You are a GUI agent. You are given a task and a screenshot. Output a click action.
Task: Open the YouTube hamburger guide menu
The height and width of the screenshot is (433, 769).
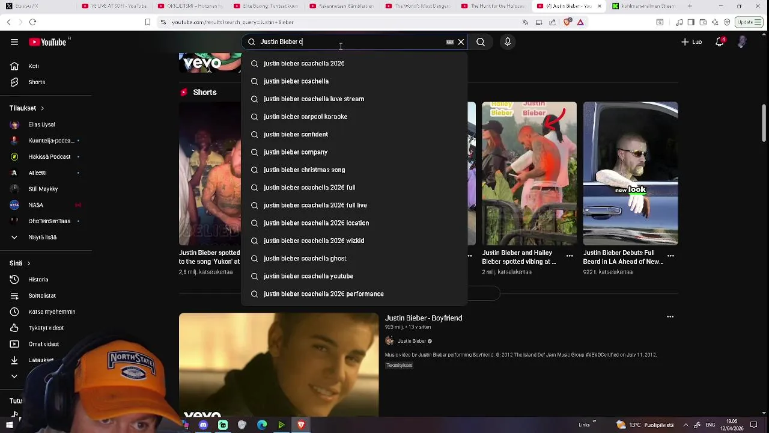[14, 42]
